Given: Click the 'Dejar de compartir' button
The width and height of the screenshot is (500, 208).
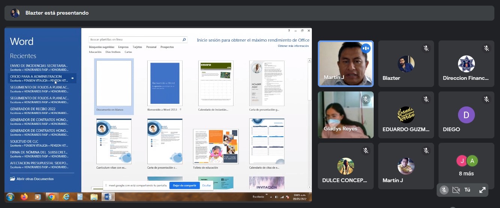Looking at the screenshot, I should click(184, 185).
